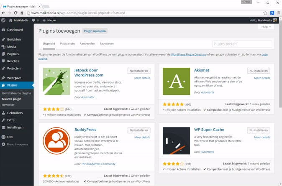This screenshot has width=282, height=186.
Task: Click the Hallo, MaikMedia account greeting
Action: 261,20
